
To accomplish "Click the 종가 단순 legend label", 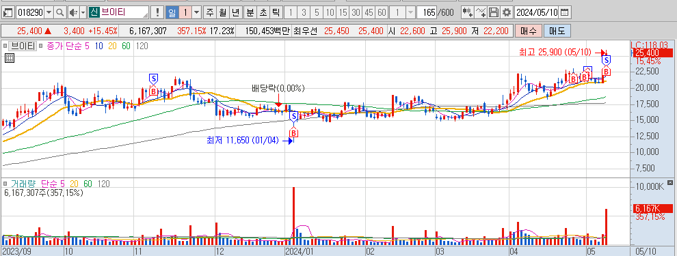I will click(x=64, y=46).
